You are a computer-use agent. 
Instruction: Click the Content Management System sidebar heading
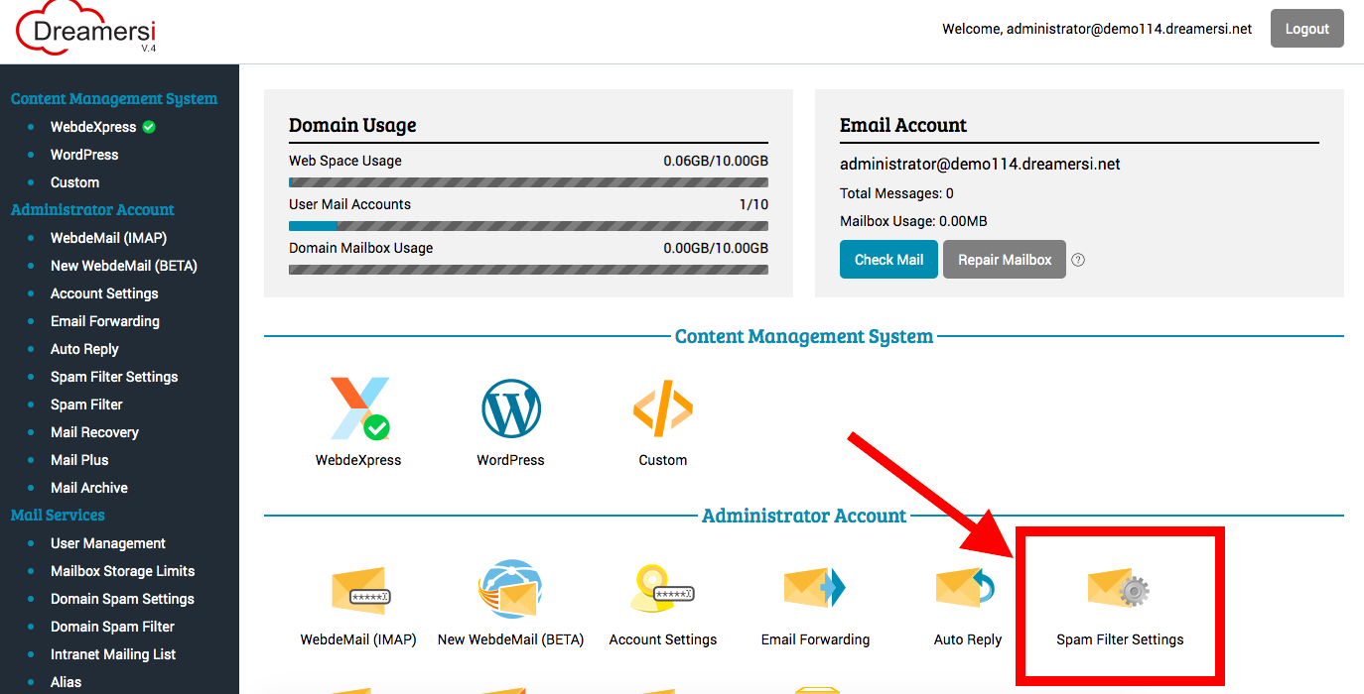click(x=114, y=99)
